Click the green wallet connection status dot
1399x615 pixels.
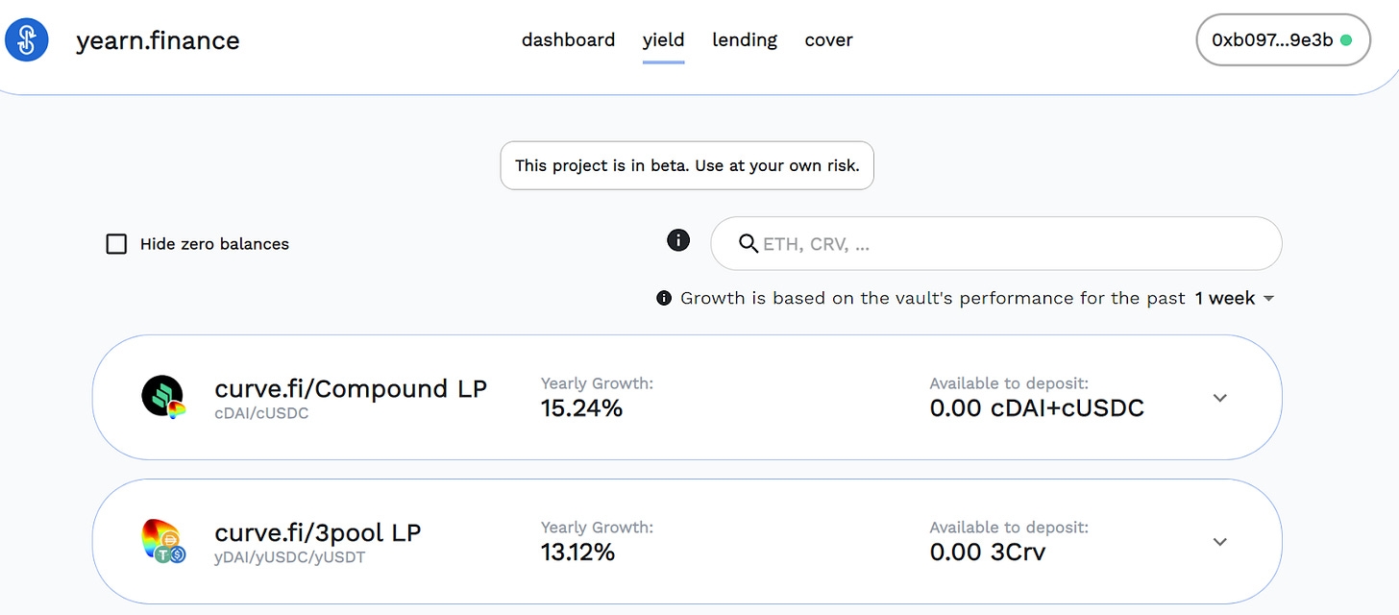1346,40
